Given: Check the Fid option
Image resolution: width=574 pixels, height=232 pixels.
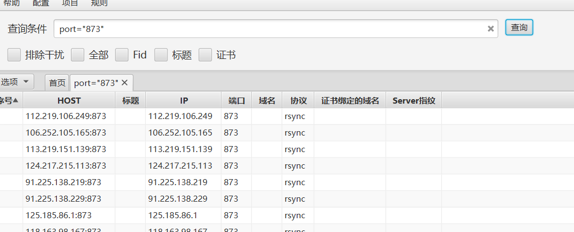Looking at the screenshot, I should [122, 55].
